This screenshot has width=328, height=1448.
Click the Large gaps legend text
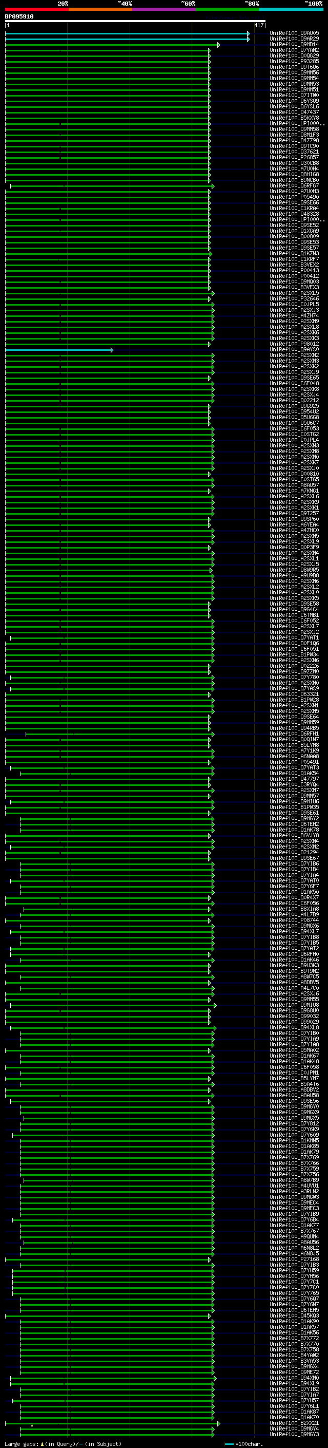pos(63,1444)
